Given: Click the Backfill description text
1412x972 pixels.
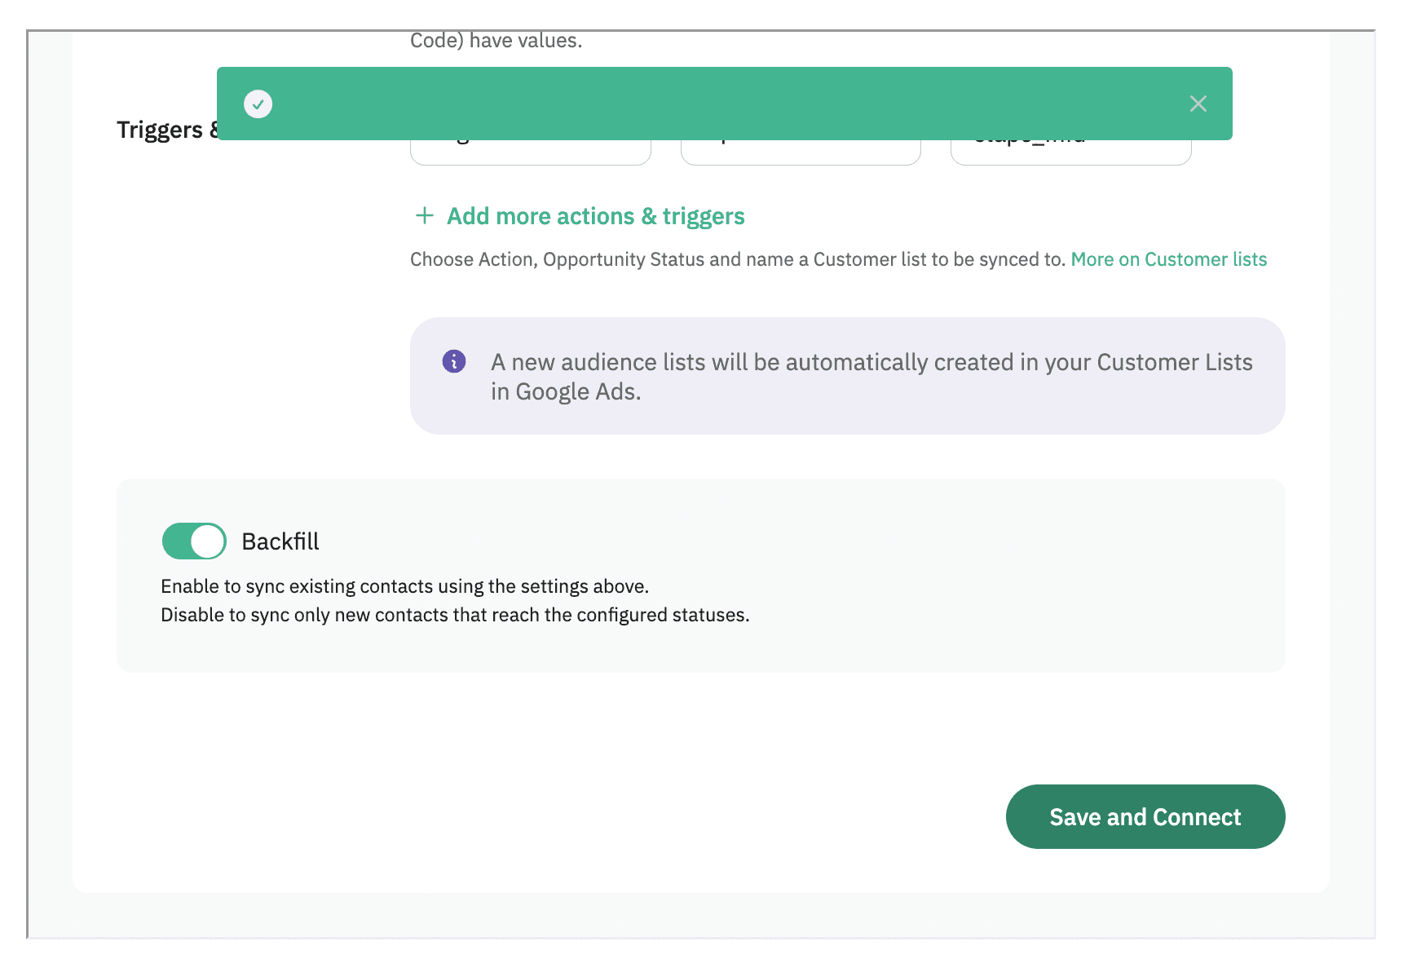Looking at the screenshot, I should point(404,586).
